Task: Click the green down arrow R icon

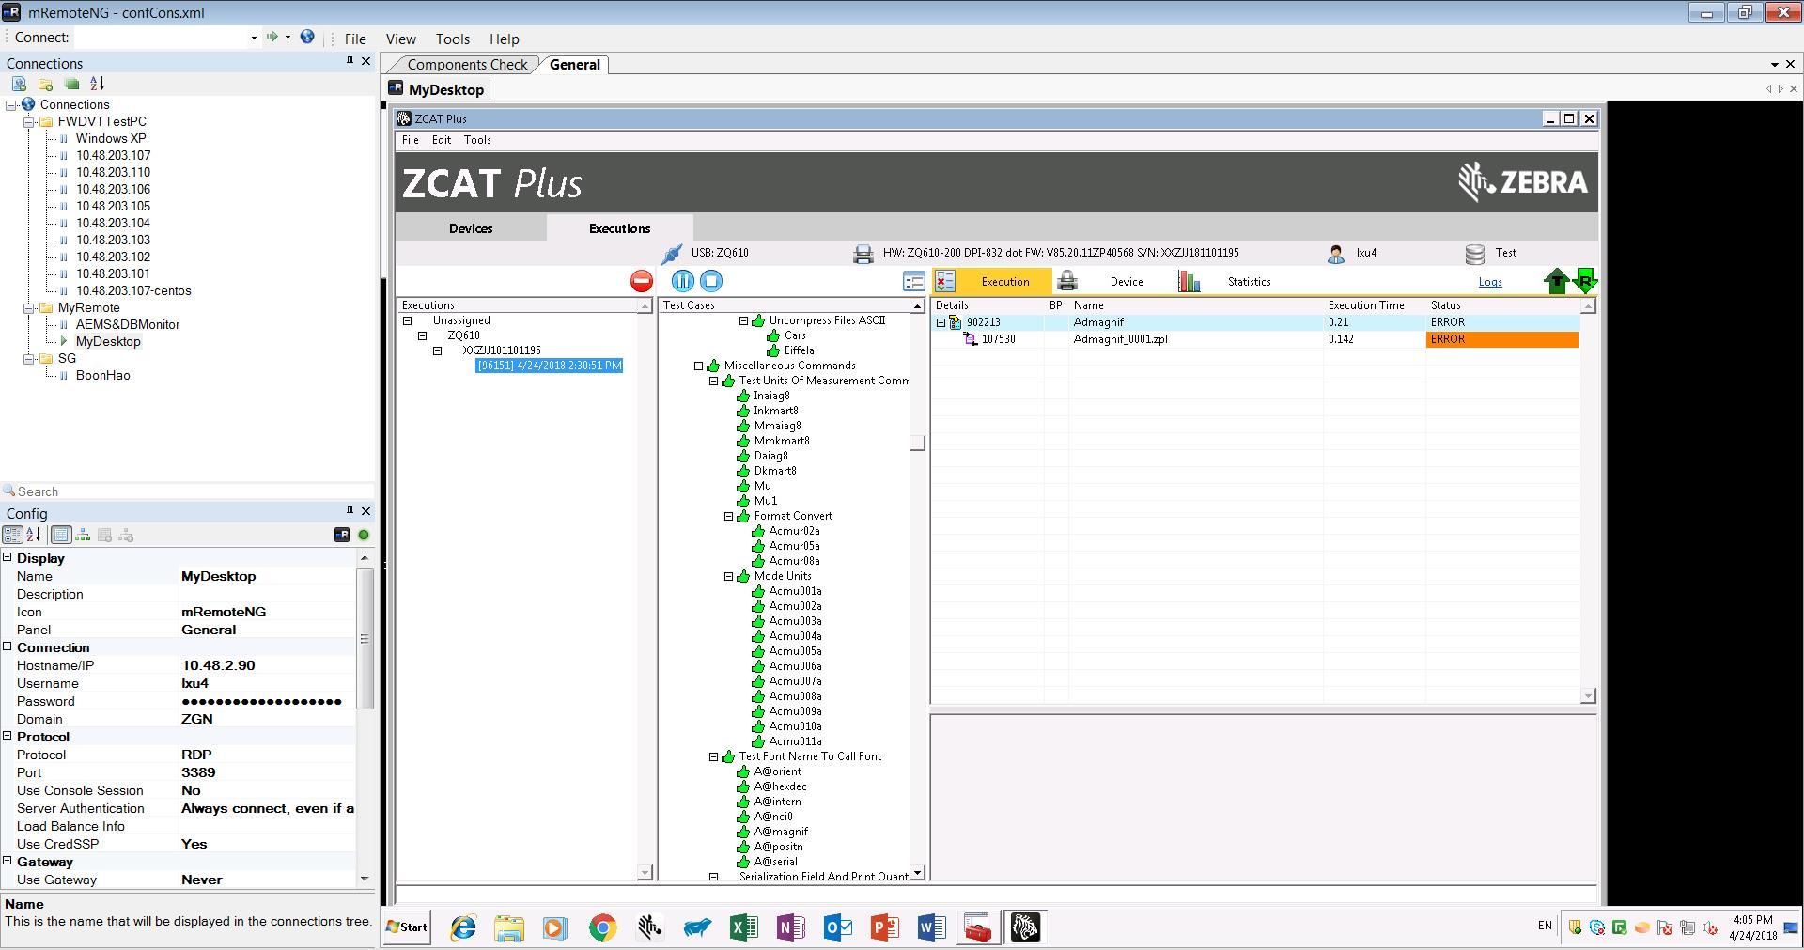Action: coord(1585,281)
